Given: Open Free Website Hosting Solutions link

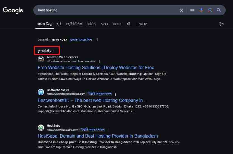Looking at the screenshot, I should 96,68.
